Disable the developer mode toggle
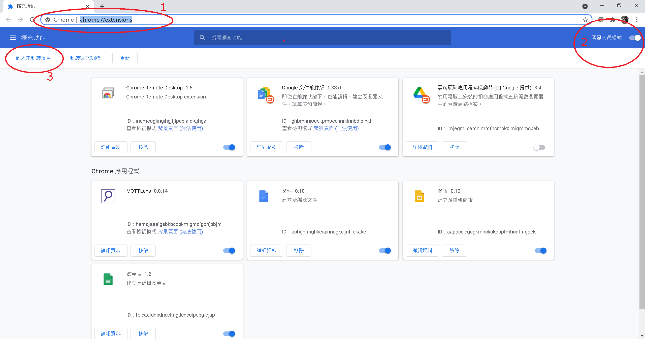Viewport: 645px width, 339px height. [634, 38]
